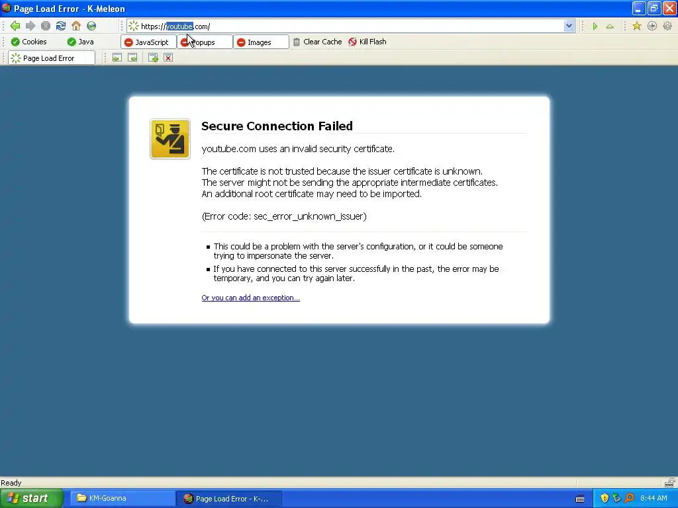The height and width of the screenshot is (508, 678).
Task: Click the K-Meleon logo in title bar
Action: [7, 8]
